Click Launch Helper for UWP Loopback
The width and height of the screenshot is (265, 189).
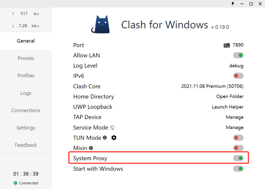click(228, 107)
